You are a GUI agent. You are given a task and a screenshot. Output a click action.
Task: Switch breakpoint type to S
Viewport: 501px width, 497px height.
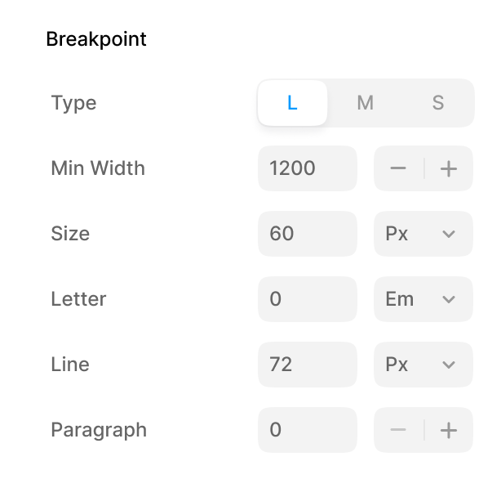[438, 103]
